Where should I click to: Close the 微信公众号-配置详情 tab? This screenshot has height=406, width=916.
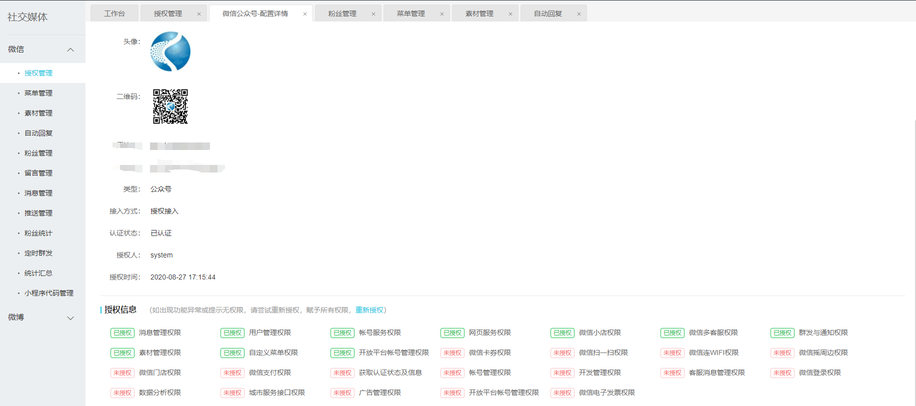pyautogui.click(x=305, y=14)
